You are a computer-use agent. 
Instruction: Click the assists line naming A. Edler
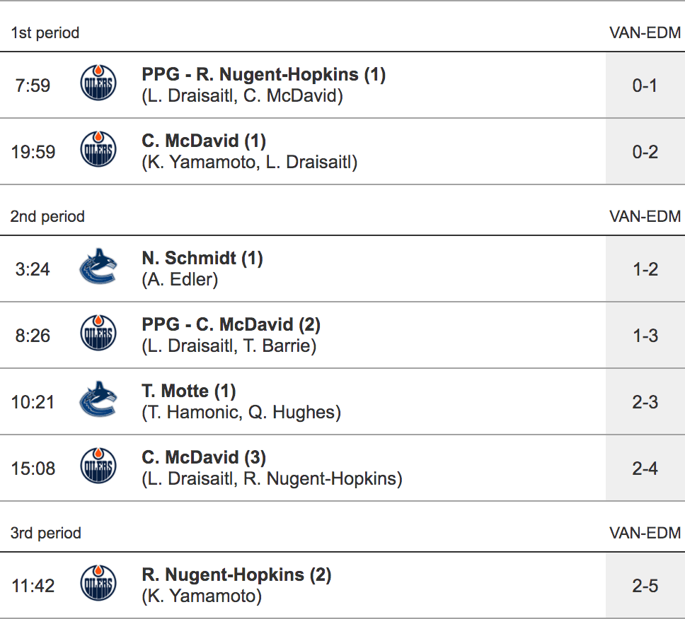[180, 280]
